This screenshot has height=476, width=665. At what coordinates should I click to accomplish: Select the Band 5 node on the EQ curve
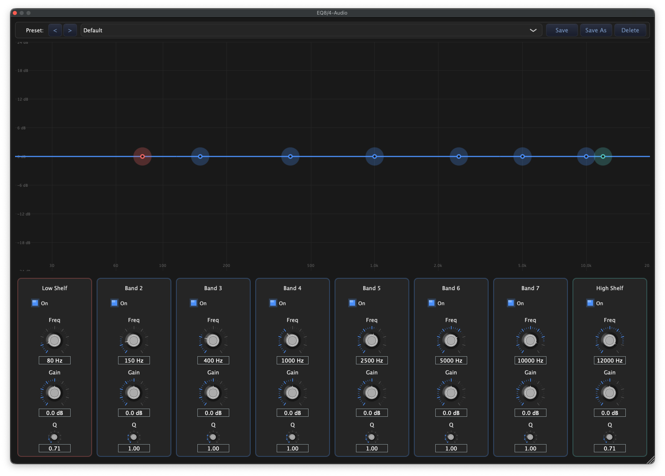(374, 156)
